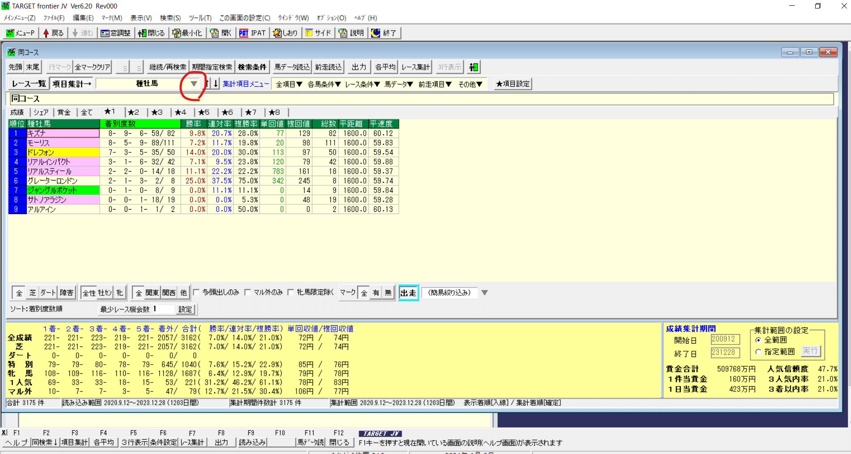Sort by the 勝率 column header
This screenshot has height=454, width=851.
pyautogui.click(x=194, y=124)
